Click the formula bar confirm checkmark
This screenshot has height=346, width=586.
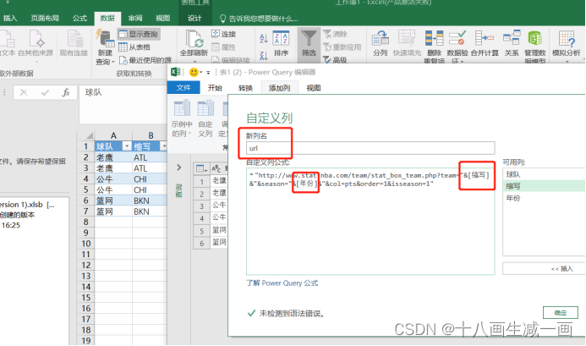(x=45, y=92)
